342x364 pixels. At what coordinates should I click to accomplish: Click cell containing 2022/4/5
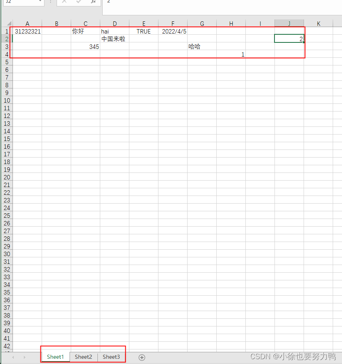pyautogui.click(x=173, y=32)
